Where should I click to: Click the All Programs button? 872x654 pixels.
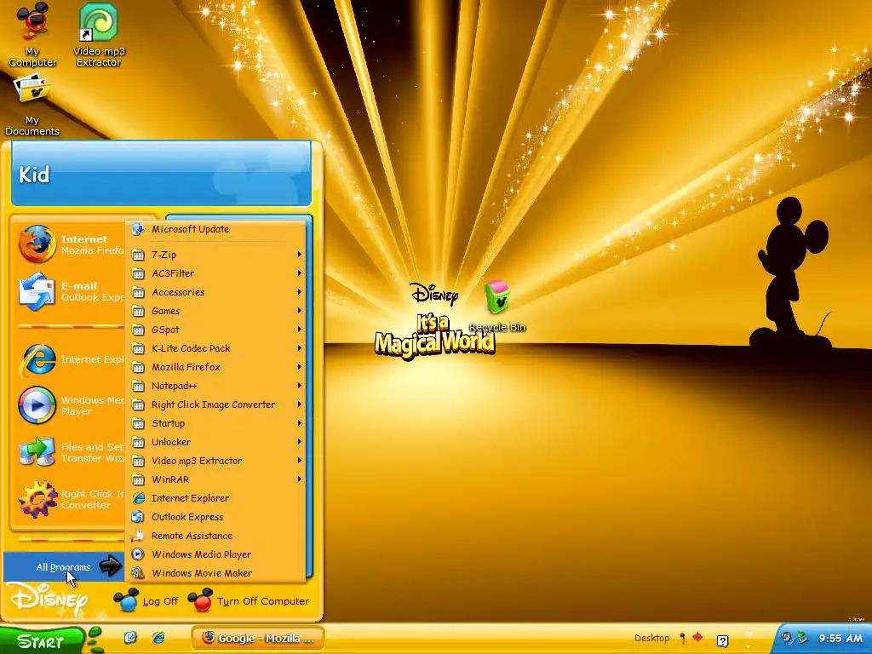[63, 567]
